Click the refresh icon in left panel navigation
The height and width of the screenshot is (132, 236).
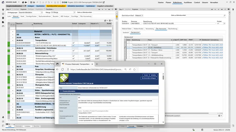coord(112,9)
